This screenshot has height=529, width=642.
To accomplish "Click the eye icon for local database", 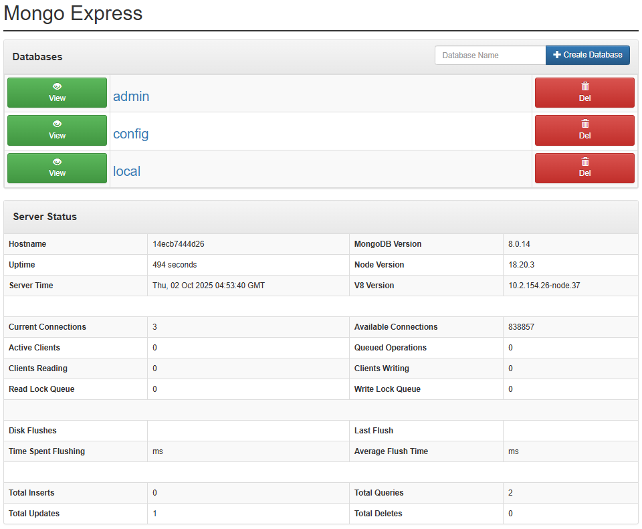I will click(x=58, y=162).
